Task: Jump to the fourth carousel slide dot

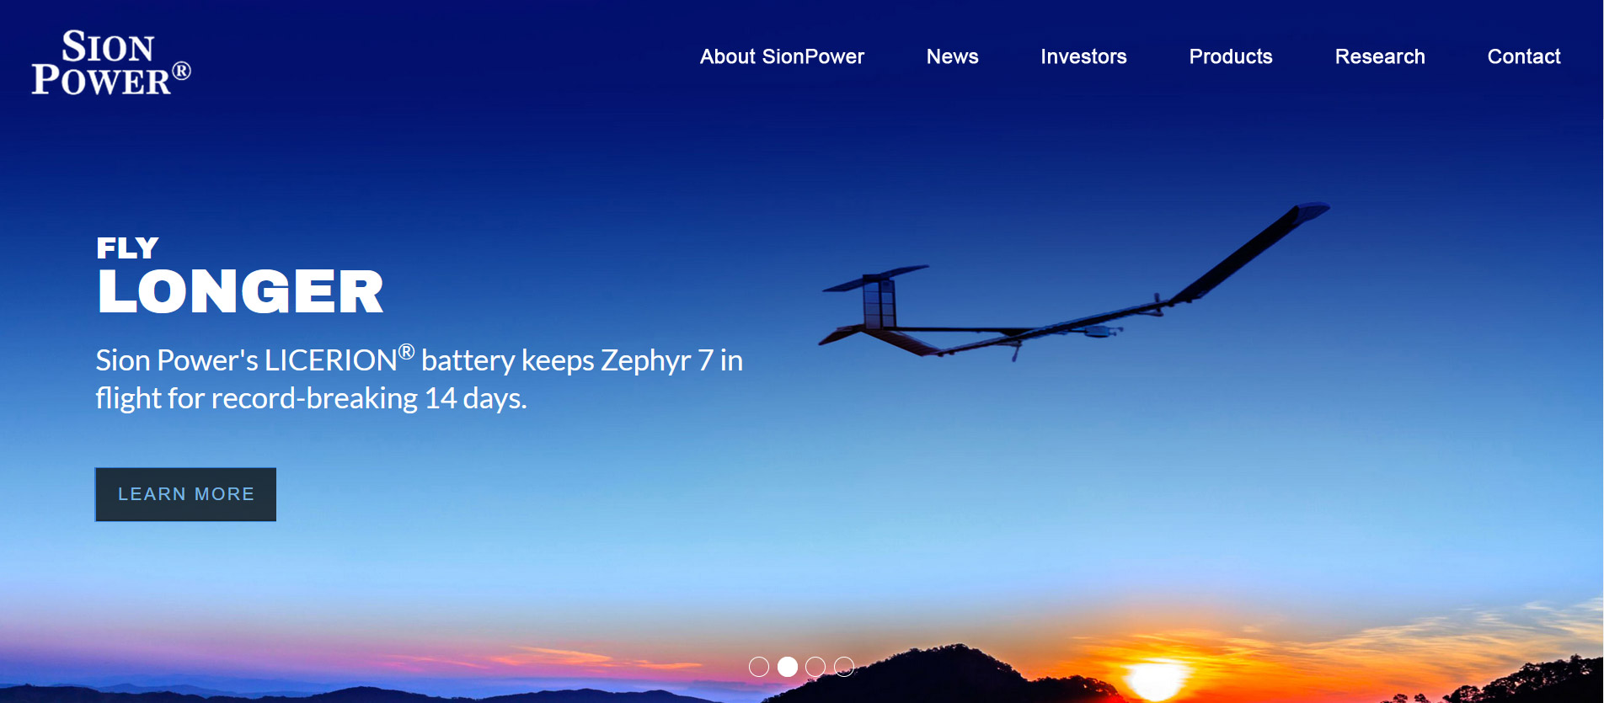Action: tap(844, 667)
